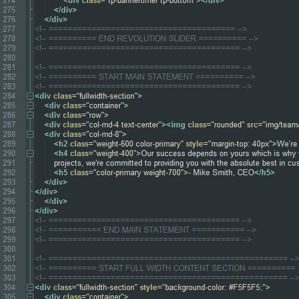Click line number 280 in the gutter
This screenshot has height=299, width=299.
[x=9, y=58]
